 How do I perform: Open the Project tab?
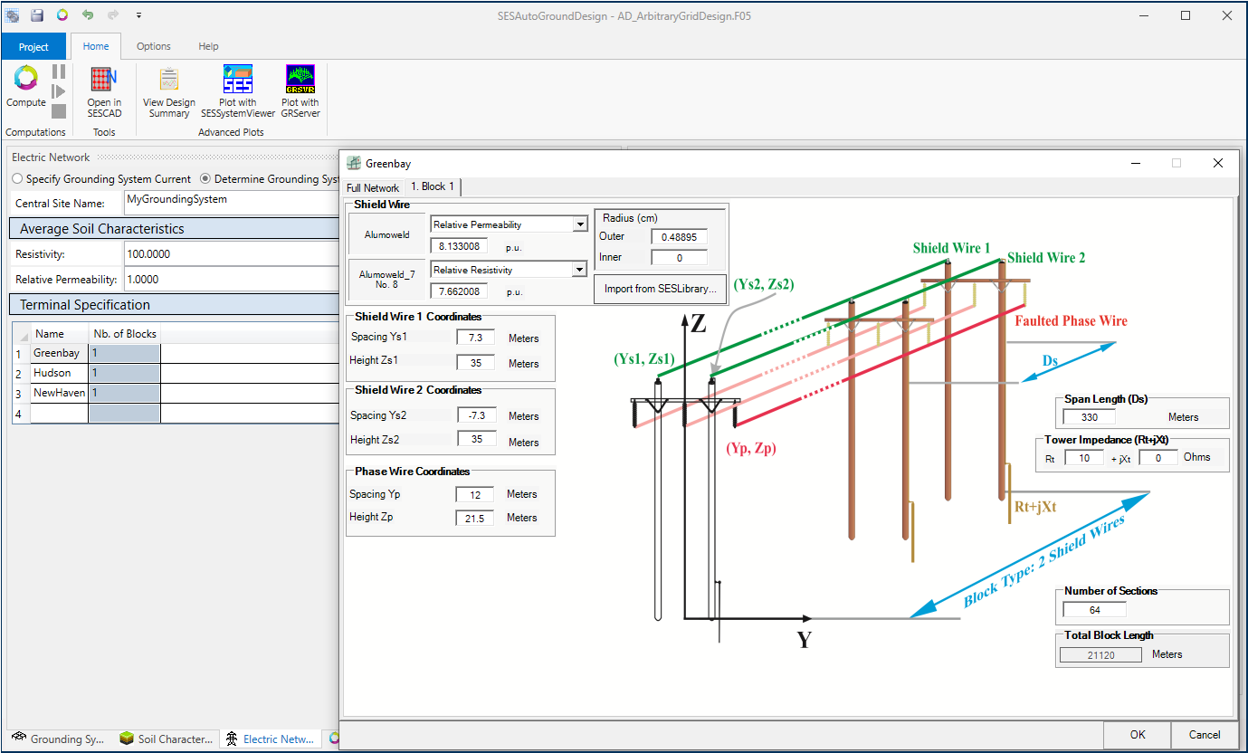tap(33, 46)
